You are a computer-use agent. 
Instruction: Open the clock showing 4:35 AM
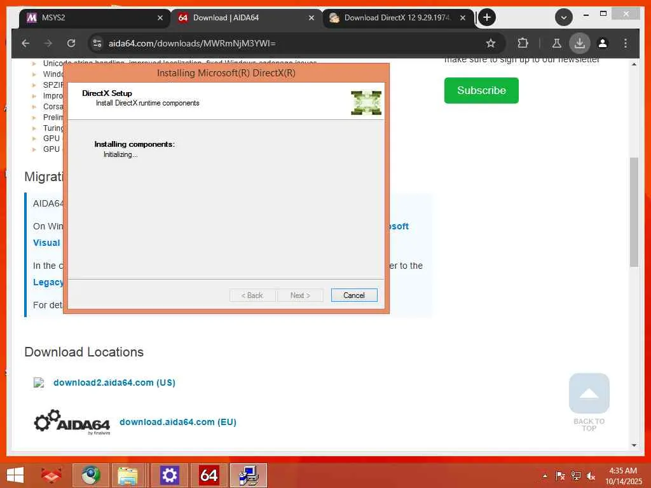(x=623, y=476)
